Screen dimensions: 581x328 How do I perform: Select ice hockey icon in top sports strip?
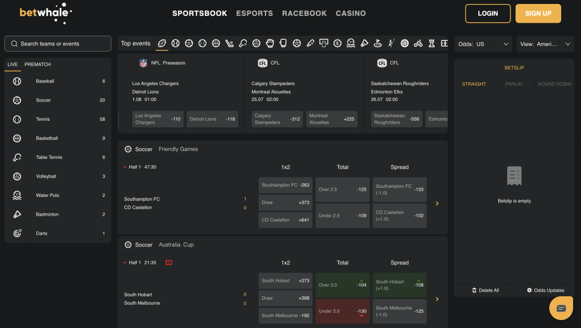tap(229, 43)
